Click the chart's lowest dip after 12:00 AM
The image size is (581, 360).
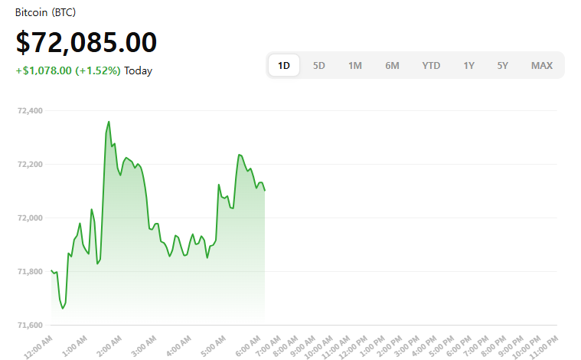click(x=62, y=309)
